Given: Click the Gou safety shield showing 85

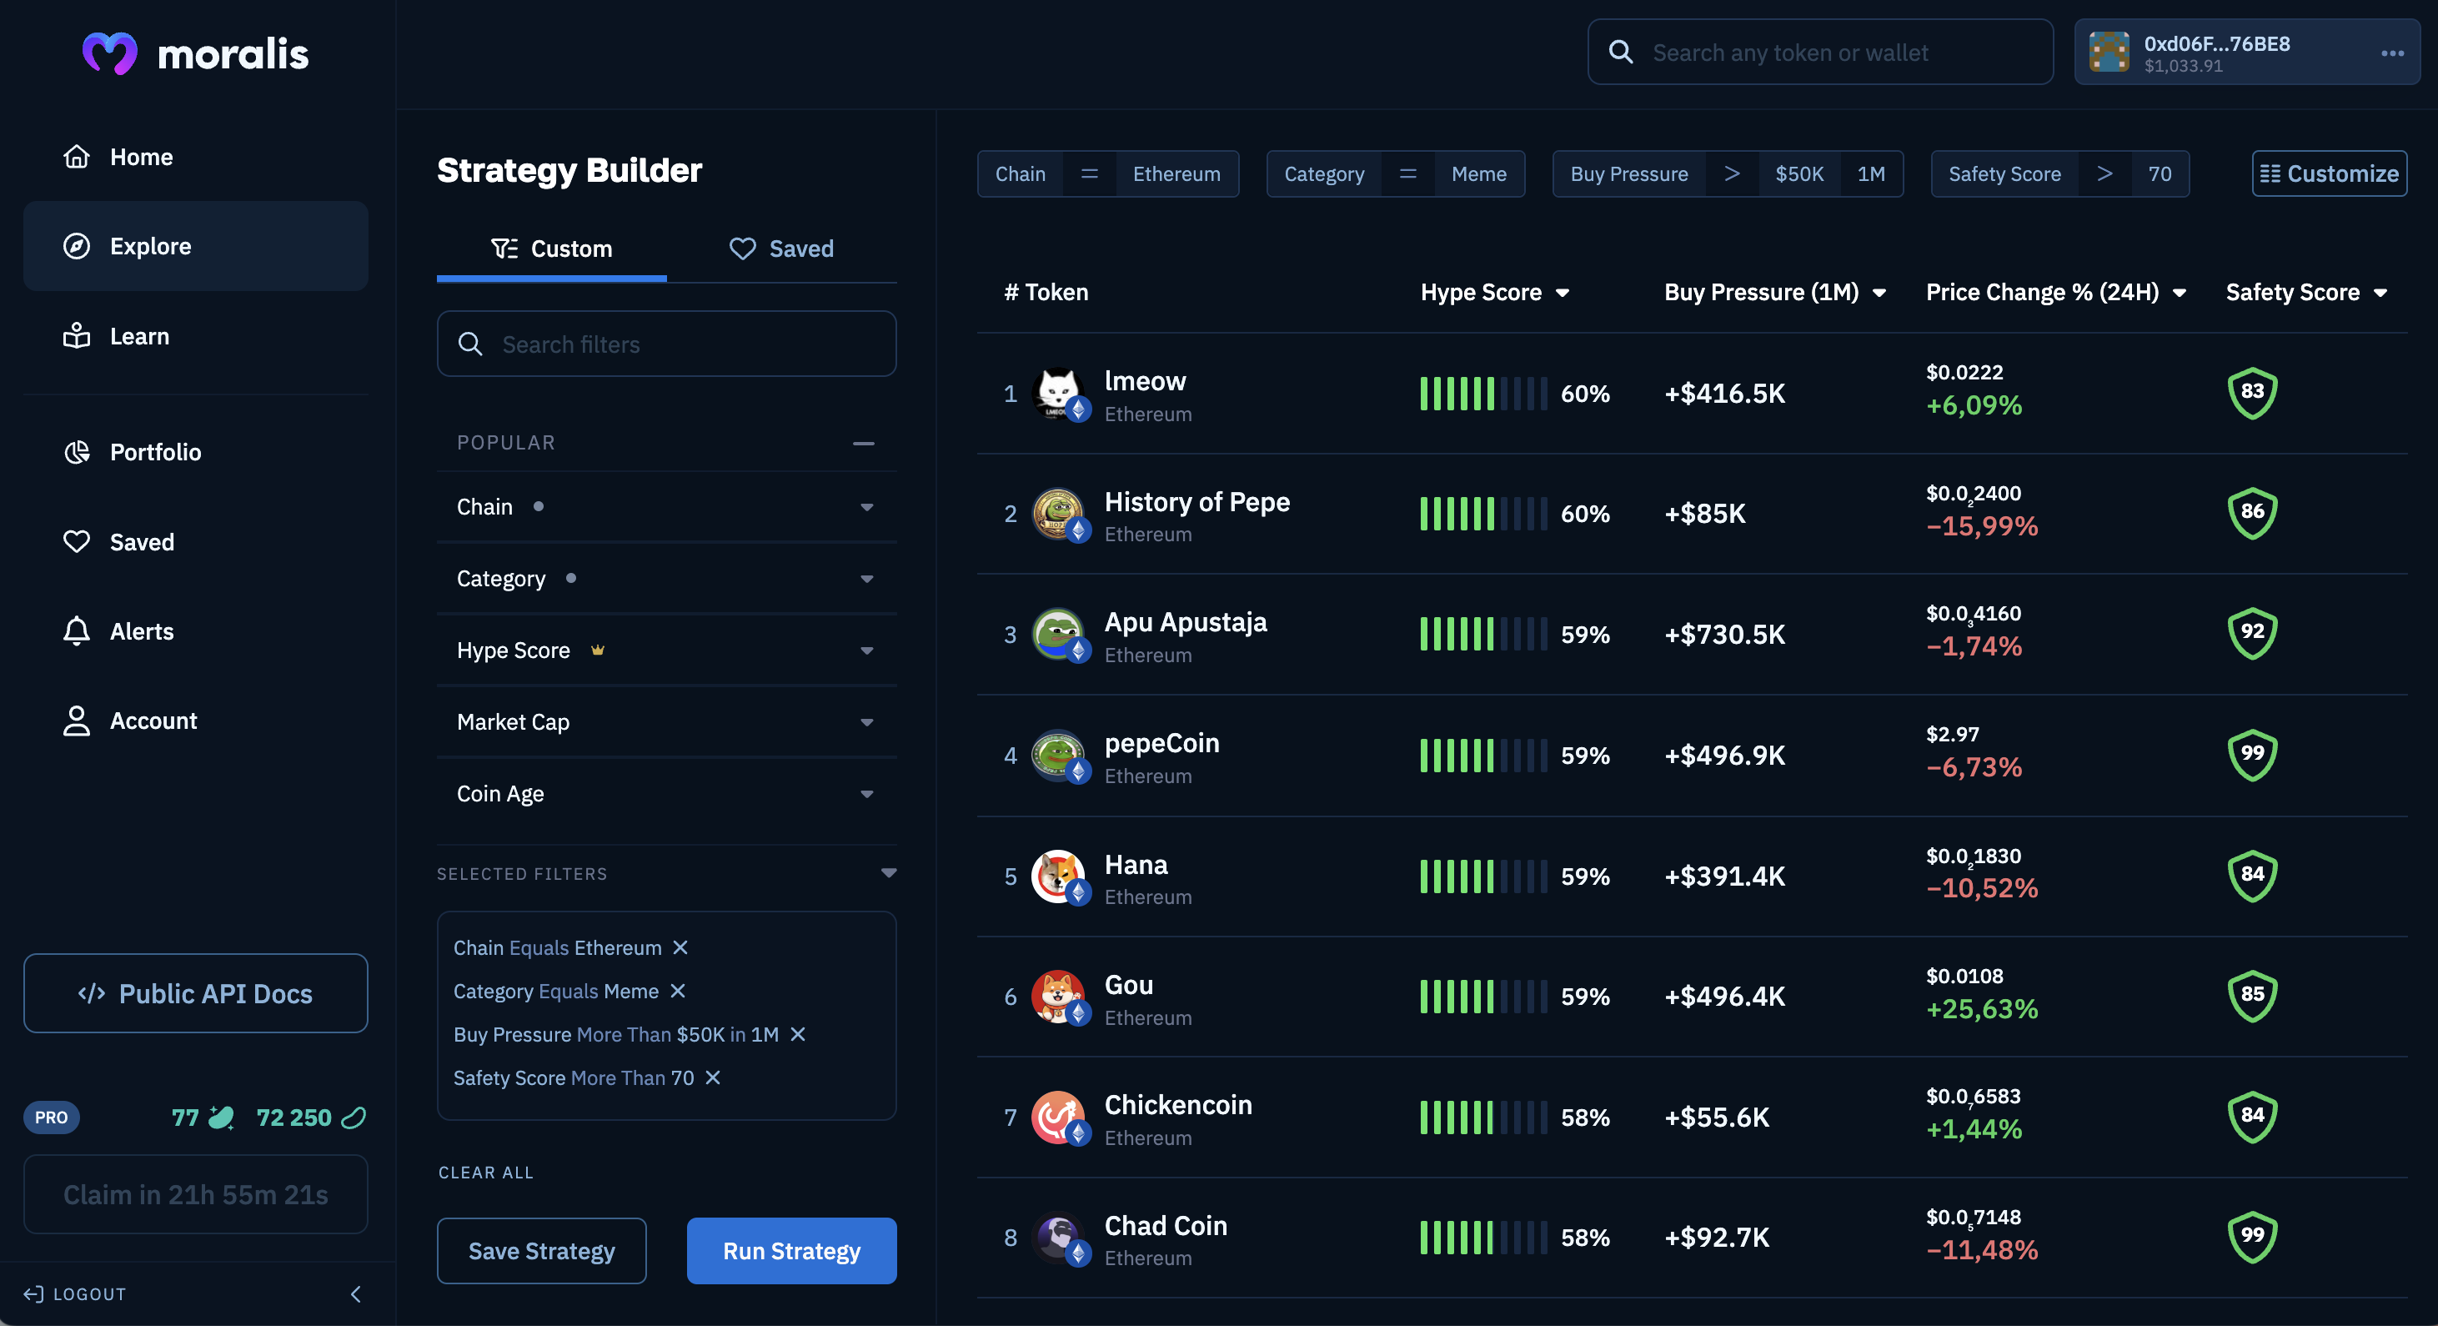Looking at the screenshot, I should [2253, 997].
